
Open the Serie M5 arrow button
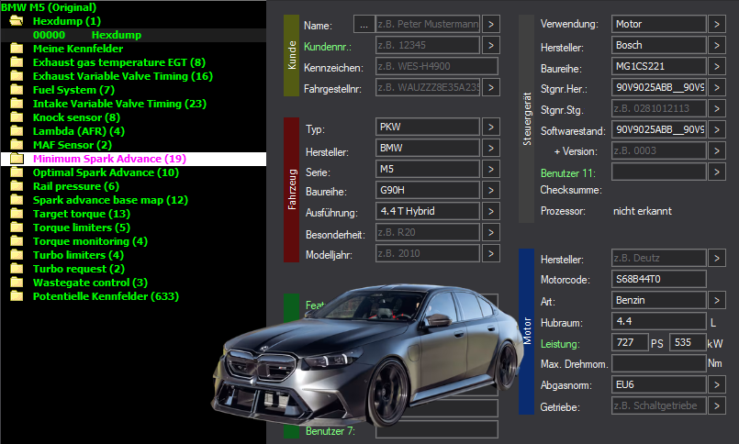click(491, 169)
